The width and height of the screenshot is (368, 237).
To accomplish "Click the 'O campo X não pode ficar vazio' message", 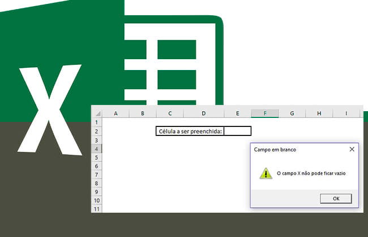I will 311,173.
